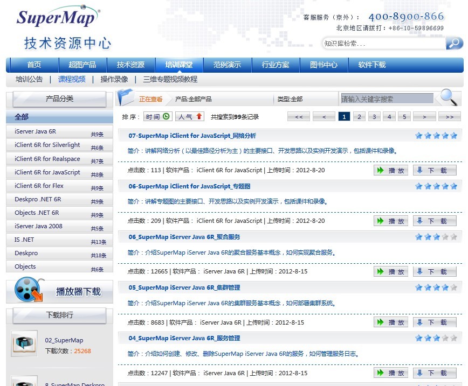The height and width of the screenshot is (386, 468).
Task: Select the iClient 6R for Silverlight category
Action: [x=60, y=145]
